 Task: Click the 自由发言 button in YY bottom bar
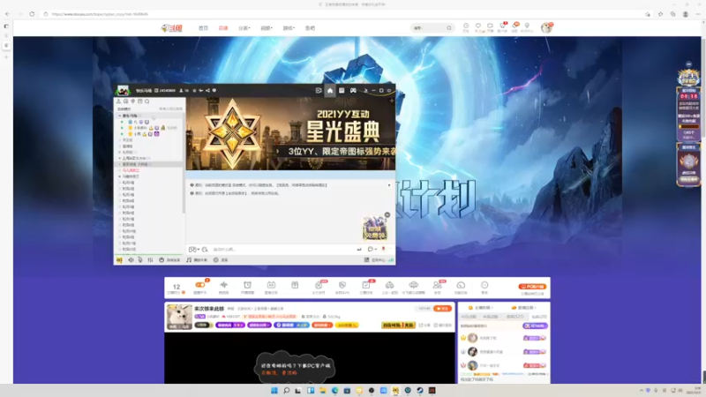169,259
